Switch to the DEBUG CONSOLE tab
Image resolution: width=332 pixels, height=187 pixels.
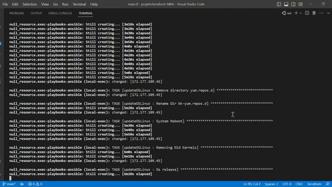(x=60, y=13)
